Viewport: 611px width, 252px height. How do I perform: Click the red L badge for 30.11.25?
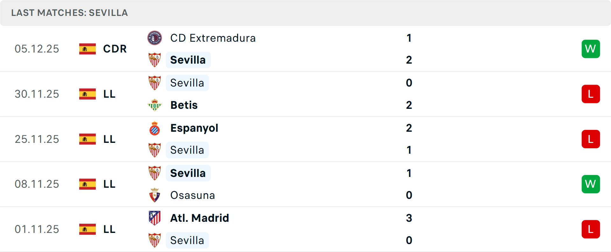click(591, 94)
